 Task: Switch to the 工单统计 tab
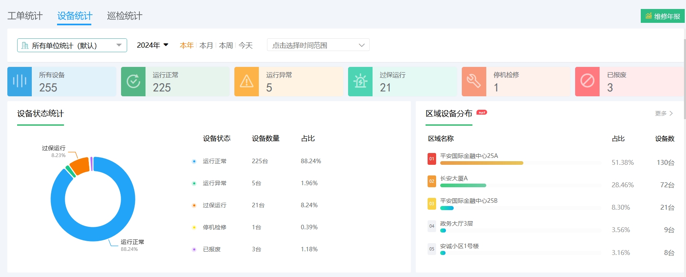coord(25,16)
